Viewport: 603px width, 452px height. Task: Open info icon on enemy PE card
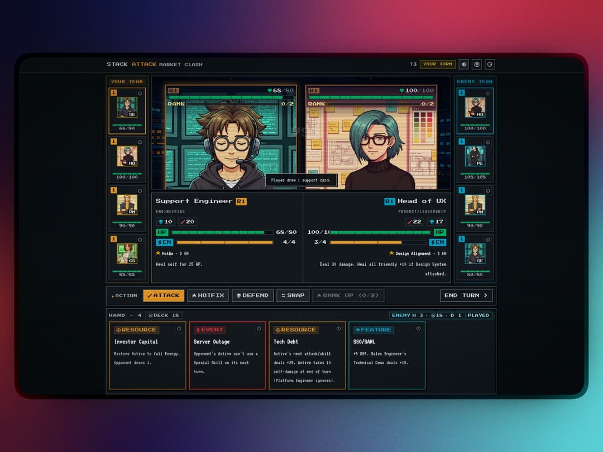point(487,142)
